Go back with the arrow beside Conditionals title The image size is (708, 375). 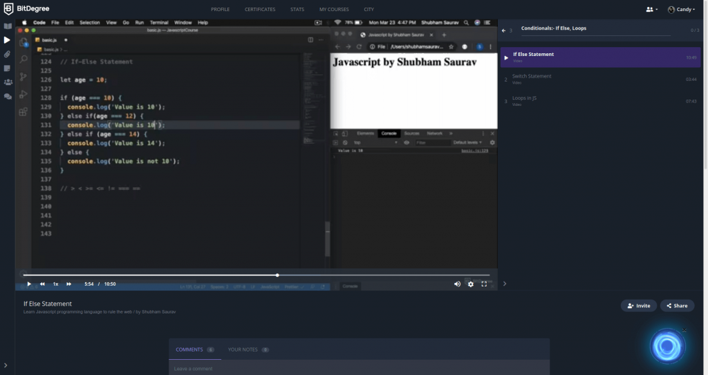[503, 30]
